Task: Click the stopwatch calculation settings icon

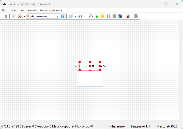Action: coord(91,16)
